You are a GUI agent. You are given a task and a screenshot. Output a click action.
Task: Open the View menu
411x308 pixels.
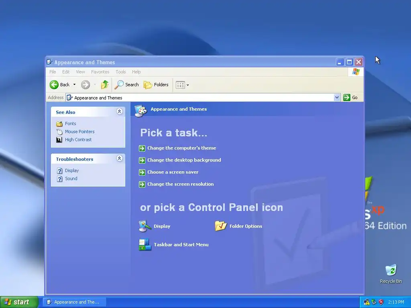click(80, 72)
